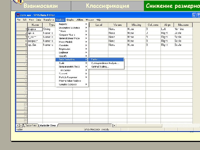
Task: Select row header number 20
Action: pos(22,104)
